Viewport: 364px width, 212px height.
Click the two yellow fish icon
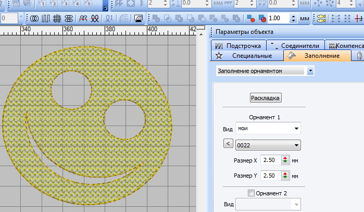click(320, 18)
